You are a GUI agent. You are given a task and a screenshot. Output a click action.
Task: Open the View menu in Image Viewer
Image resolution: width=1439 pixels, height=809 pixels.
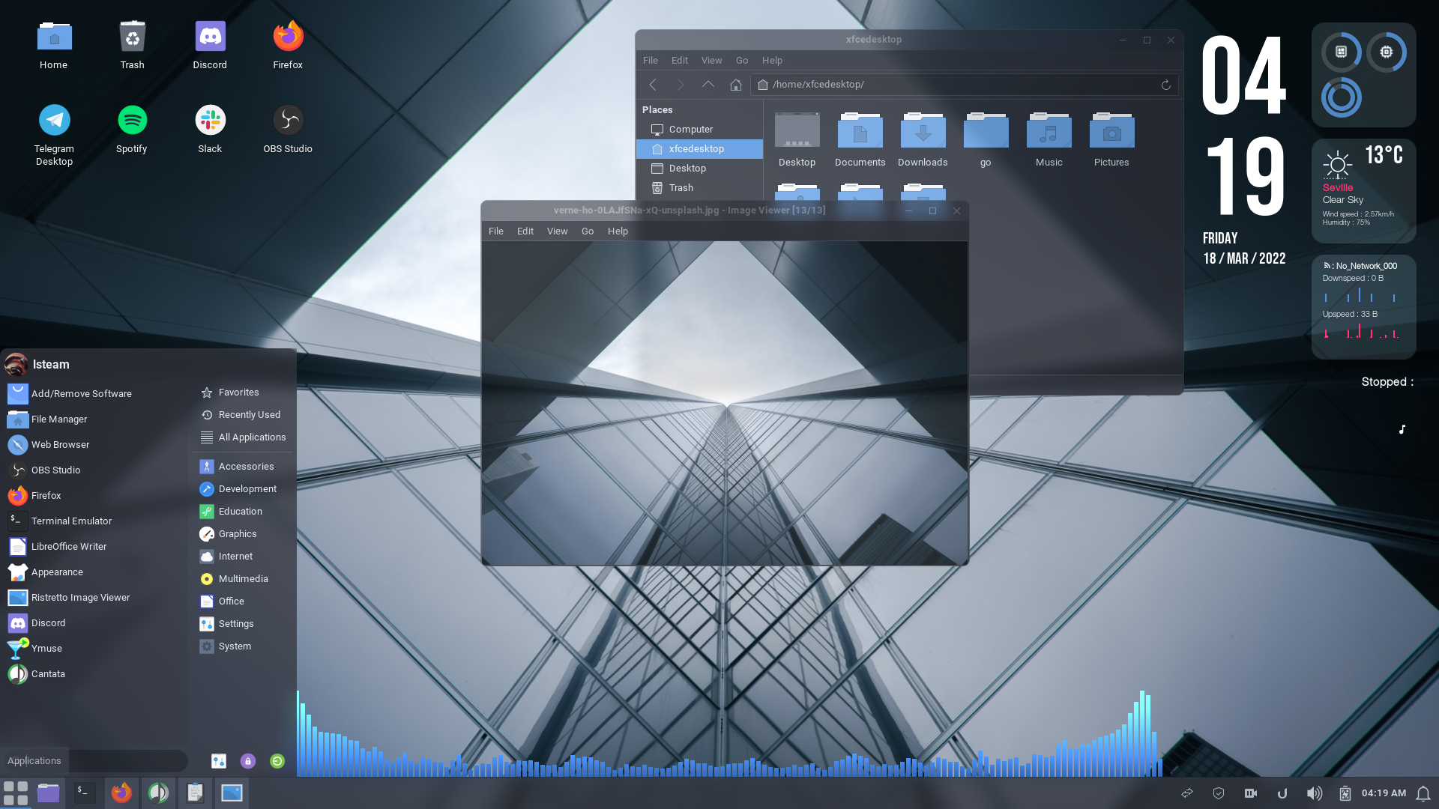(x=557, y=231)
